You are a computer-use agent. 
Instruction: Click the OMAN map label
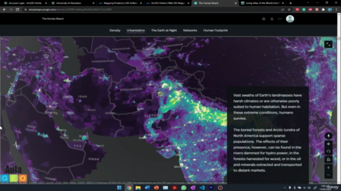[94, 159]
